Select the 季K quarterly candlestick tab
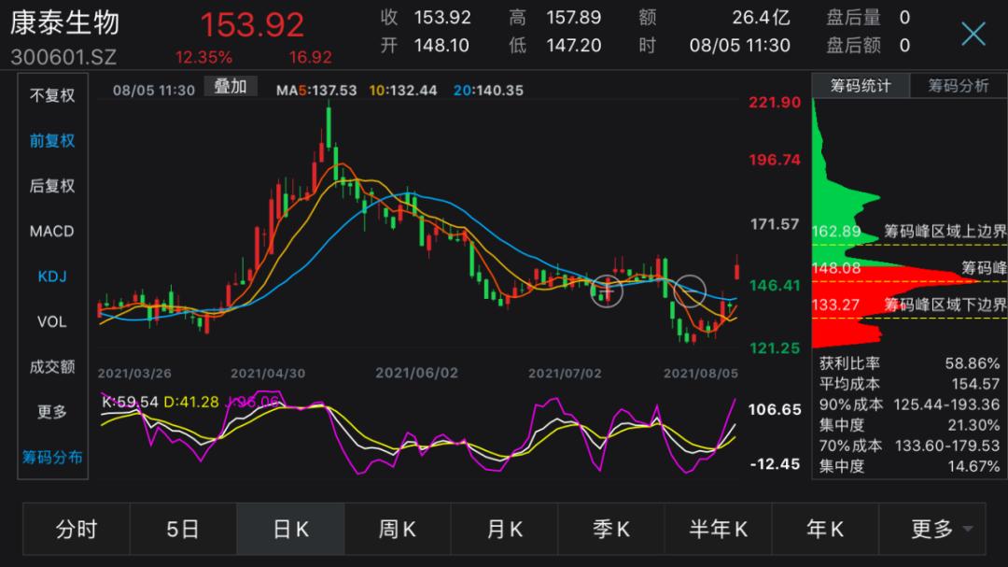 point(610,529)
